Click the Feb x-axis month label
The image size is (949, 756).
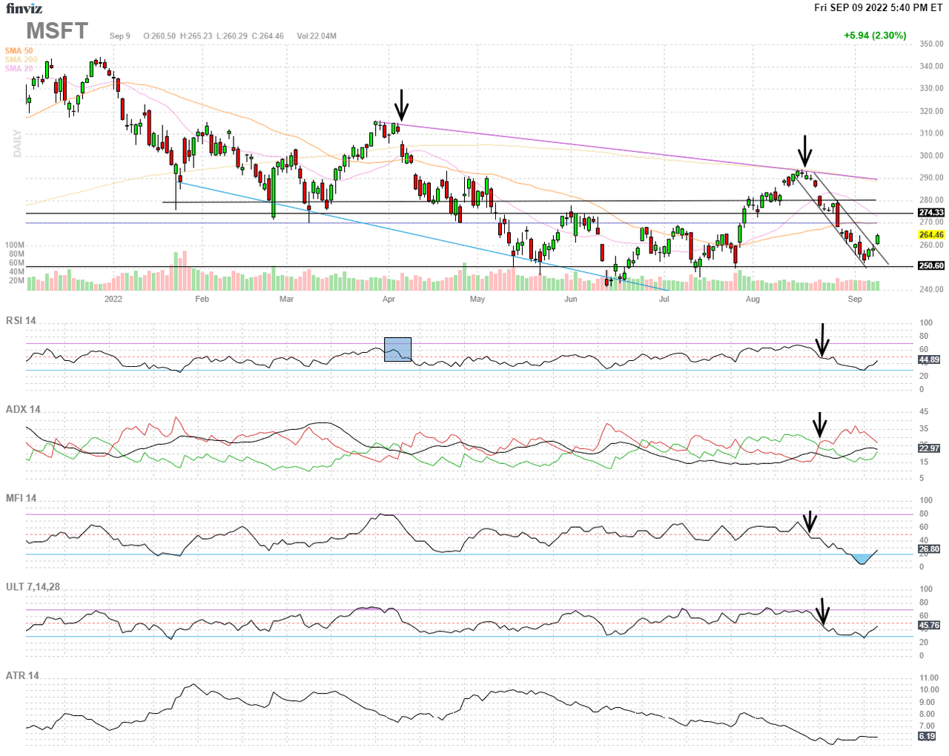(202, 299)
